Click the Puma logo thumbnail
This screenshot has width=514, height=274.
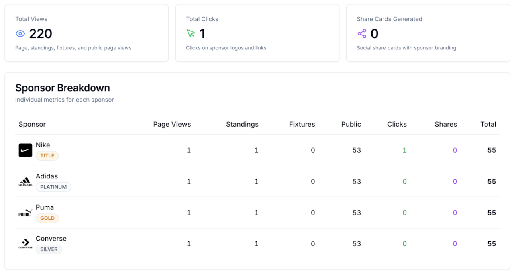point(25,212)
